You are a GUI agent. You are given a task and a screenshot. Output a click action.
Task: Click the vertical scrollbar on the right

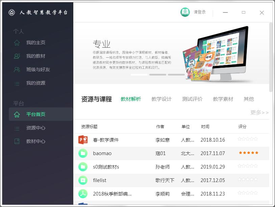(271, 57)
